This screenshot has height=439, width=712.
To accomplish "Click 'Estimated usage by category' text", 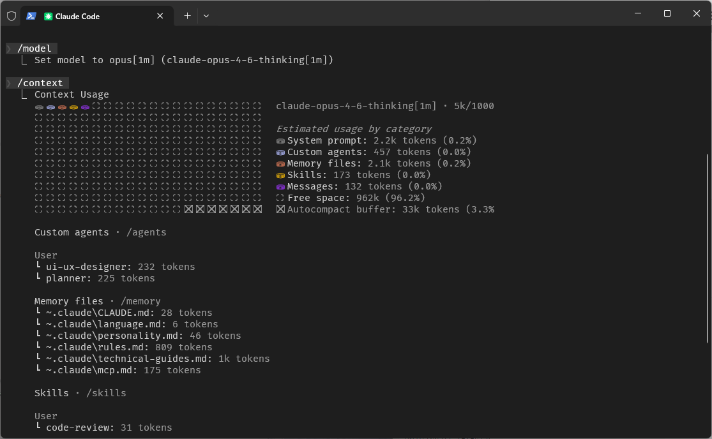I will (x=354, y=130).
